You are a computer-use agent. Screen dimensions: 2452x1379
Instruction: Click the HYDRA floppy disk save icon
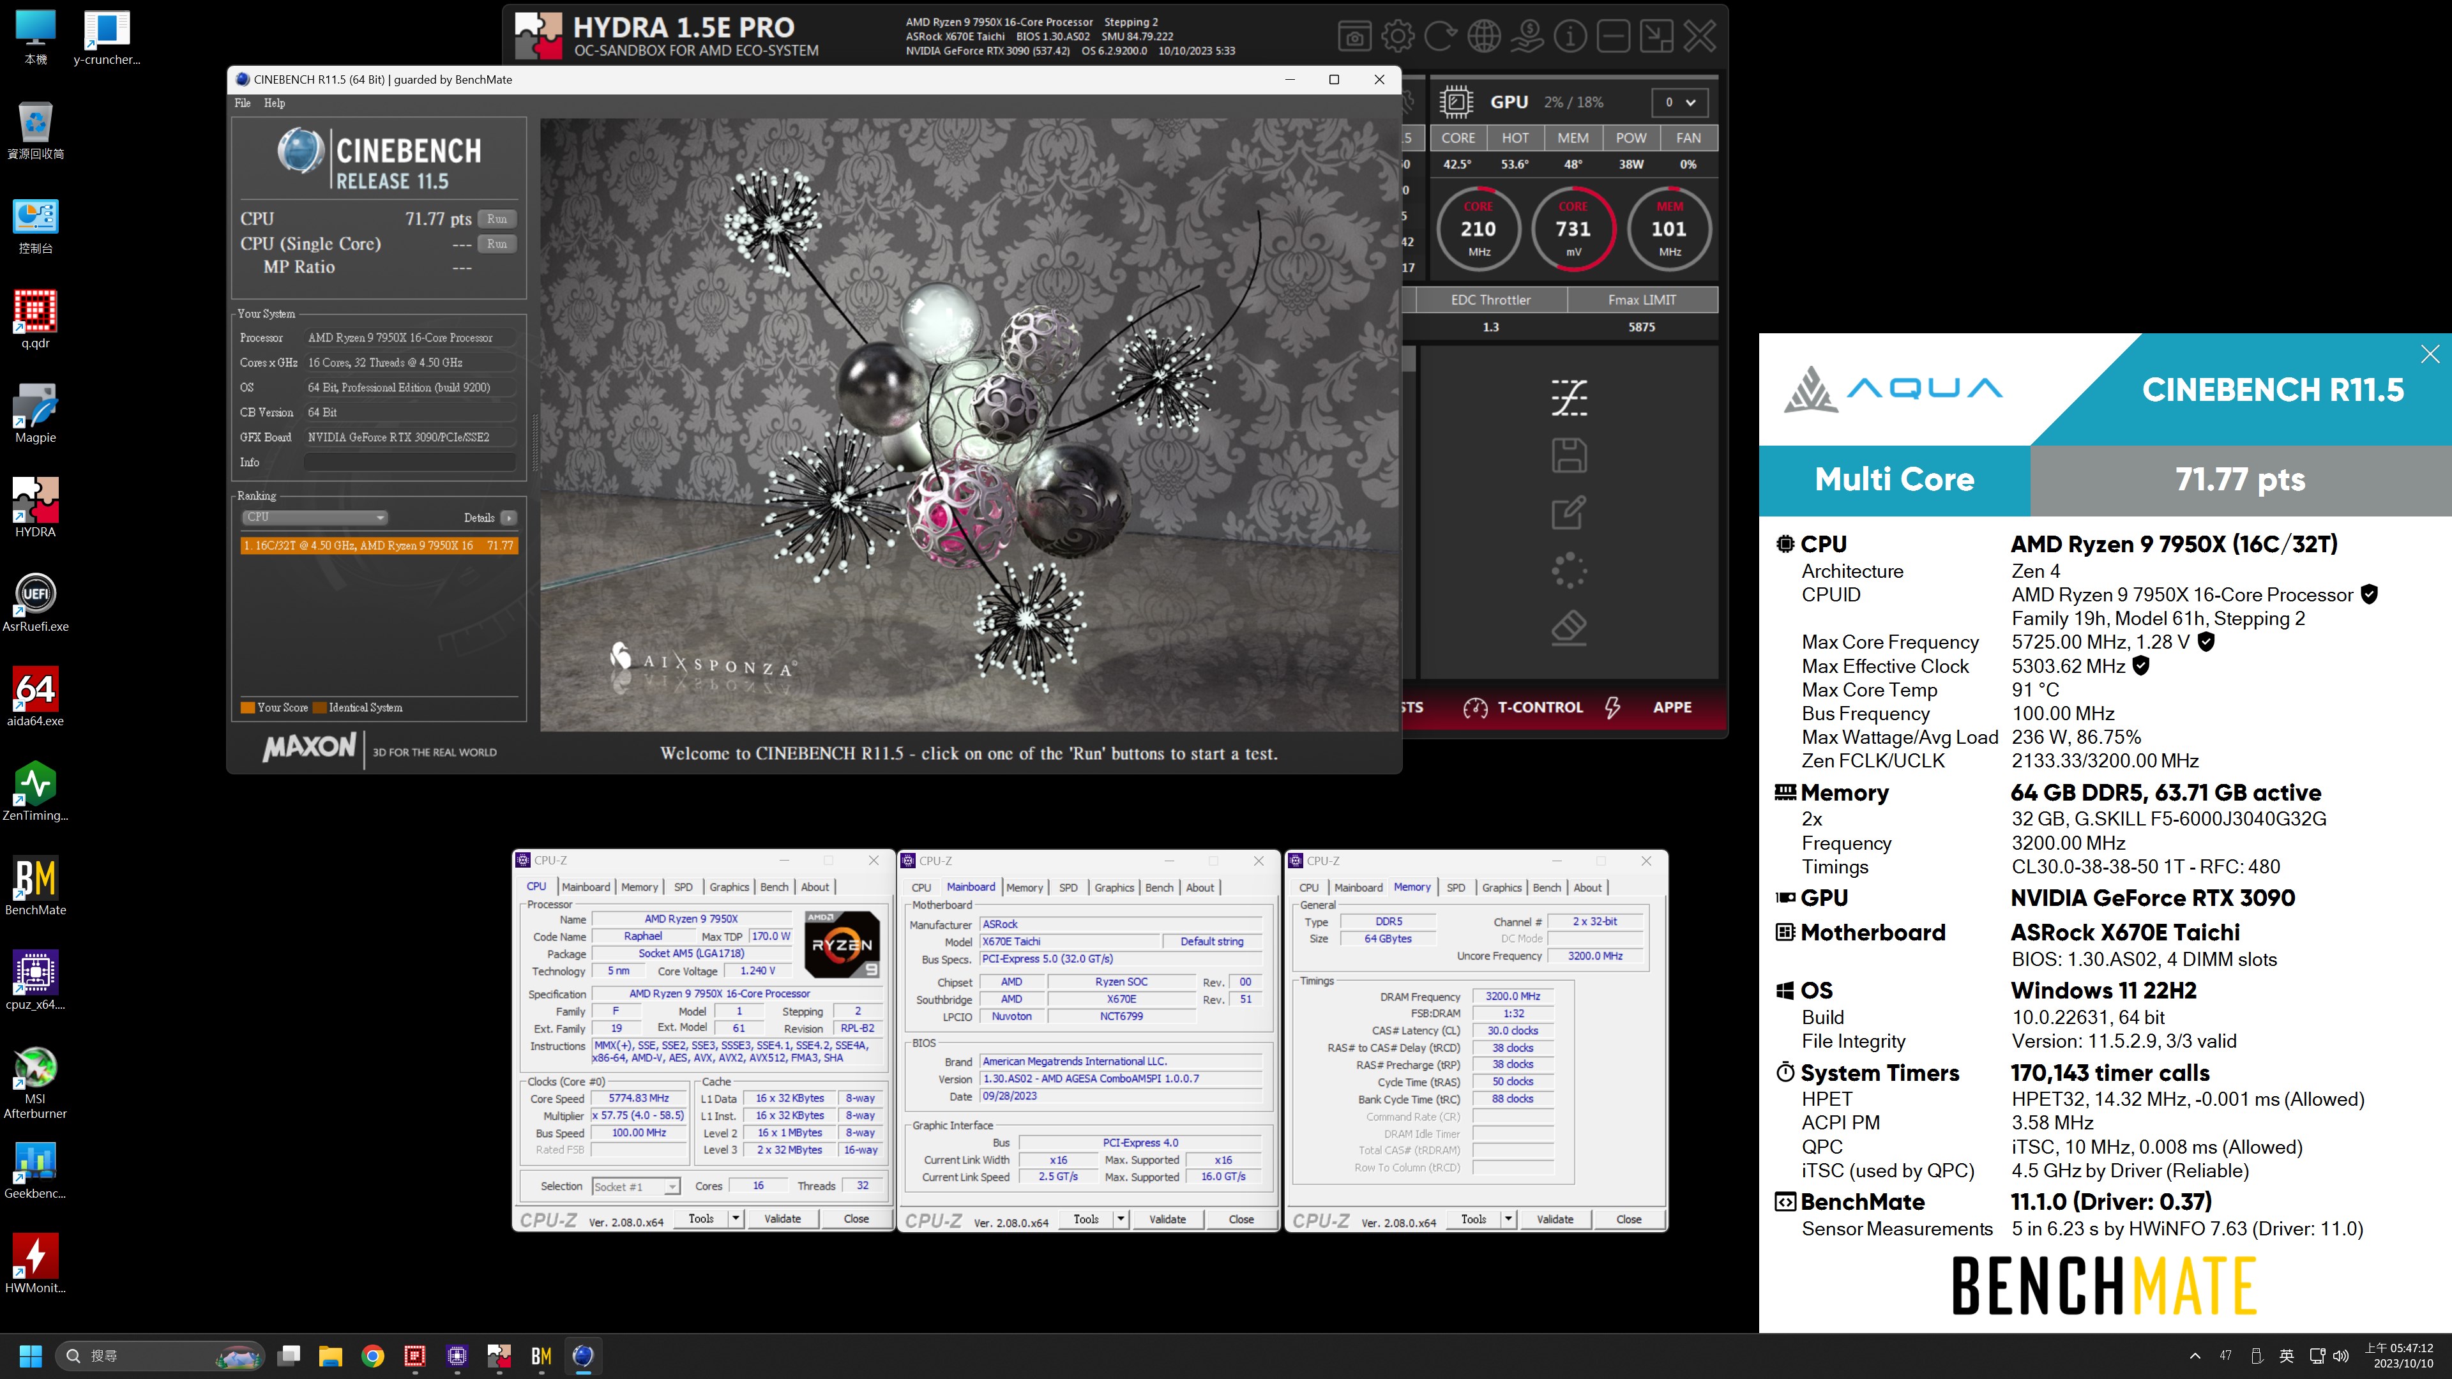1569,456
